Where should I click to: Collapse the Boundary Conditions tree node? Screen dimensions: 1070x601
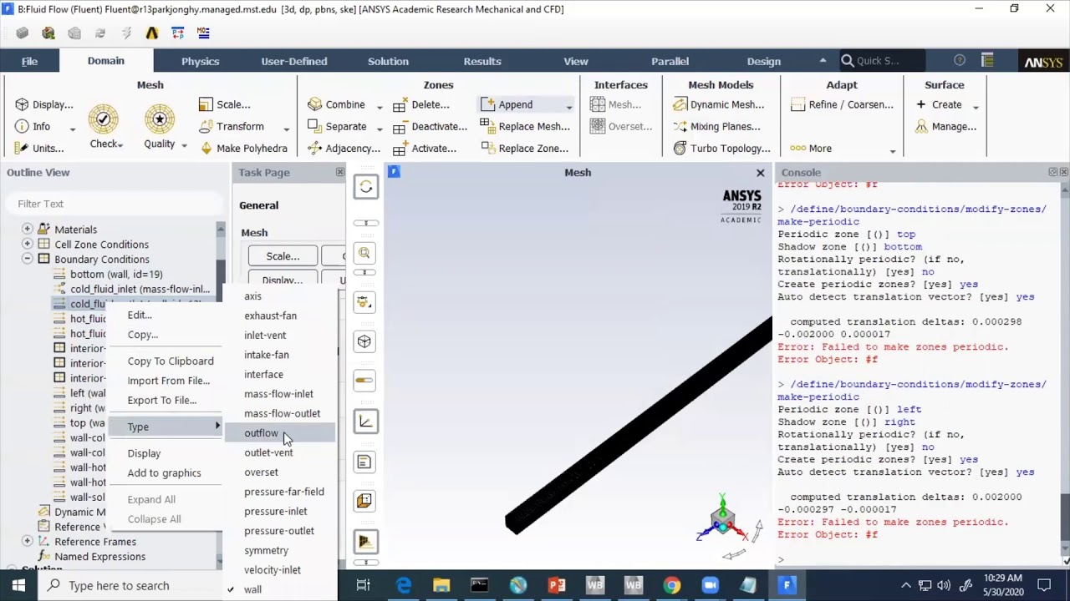(28, 259)
